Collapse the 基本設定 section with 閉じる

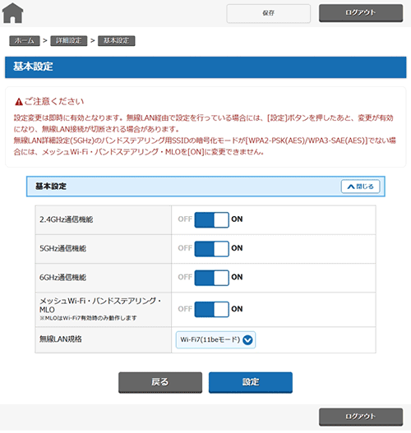361,187
